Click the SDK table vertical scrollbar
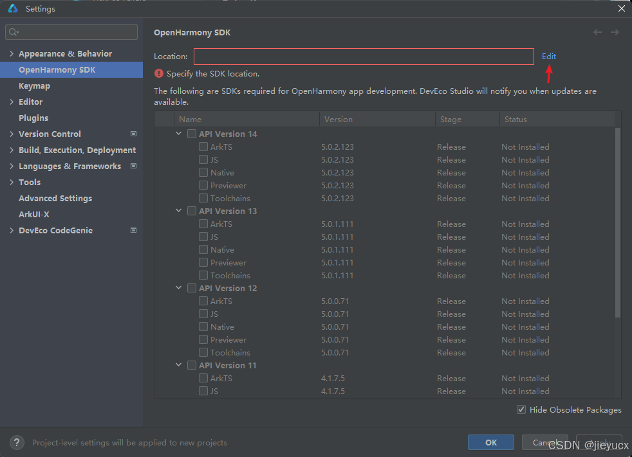The height and width of the screenshot is (457, 632). (x=618, y=222)
